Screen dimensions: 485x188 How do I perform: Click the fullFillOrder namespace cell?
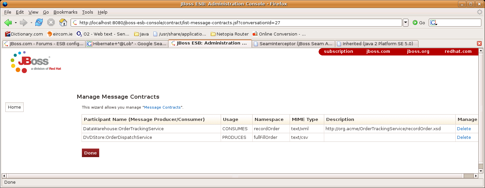(x=271, y=138)
